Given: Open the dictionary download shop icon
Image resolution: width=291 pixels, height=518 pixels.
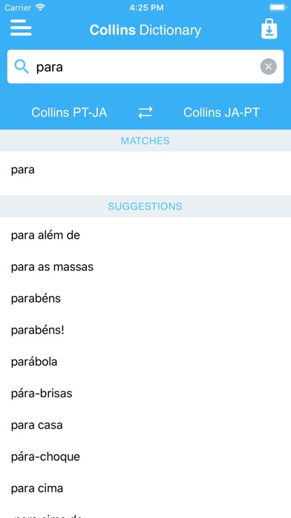Looking at the screenshot, I should pos(269,29).
